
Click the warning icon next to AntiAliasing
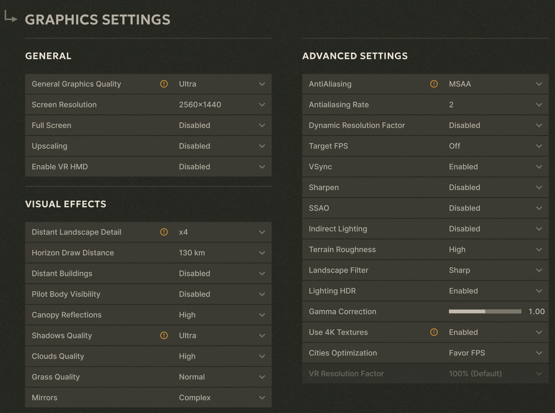tap(434, 84)
